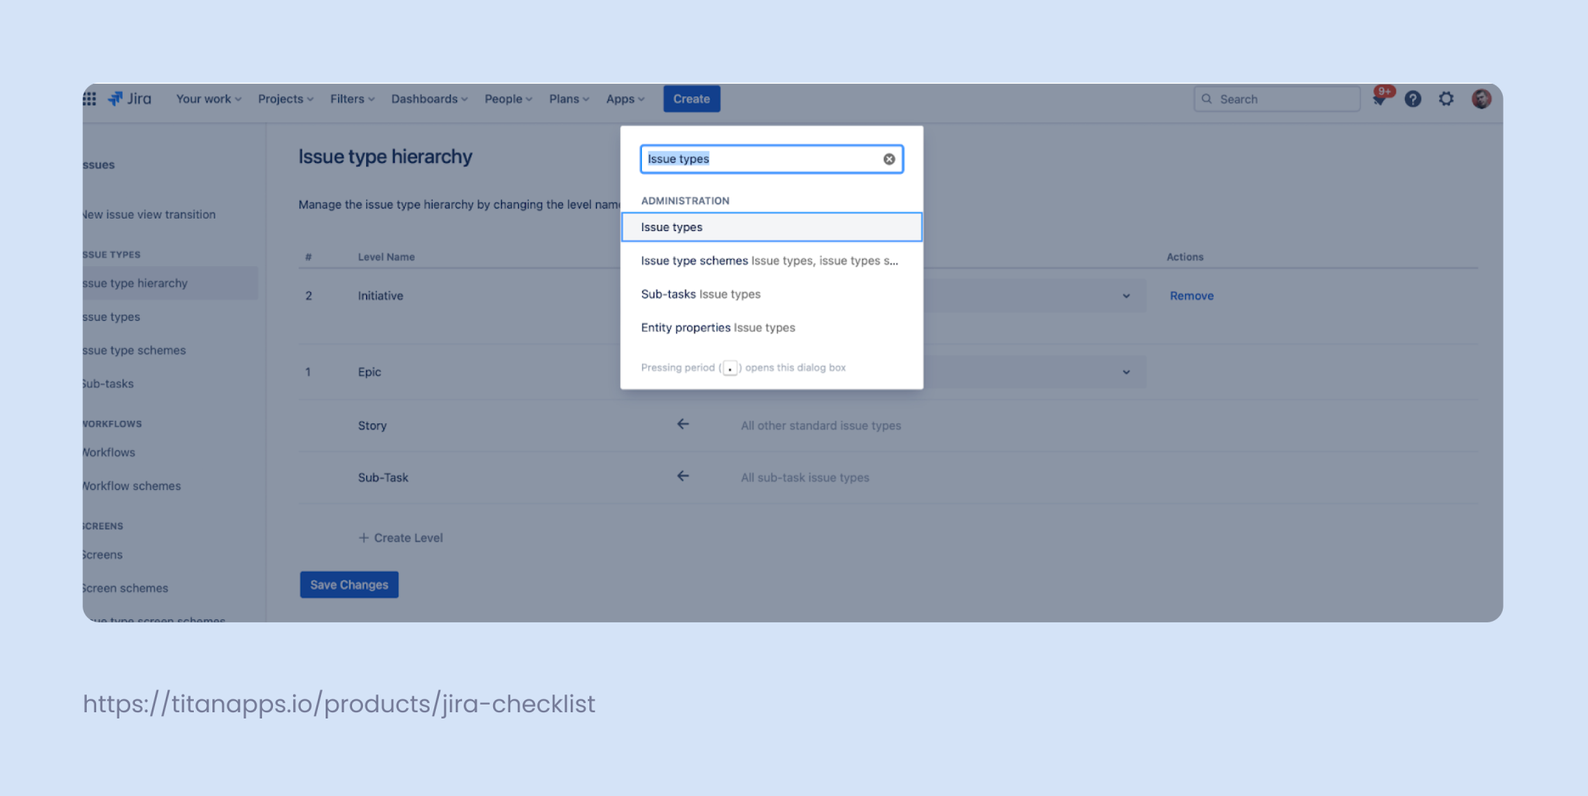Image resolution: width=1588 pixels, height=796 pixels.
Task: Click the arrow beside all sub-task issue types
Action: (682, 476)
